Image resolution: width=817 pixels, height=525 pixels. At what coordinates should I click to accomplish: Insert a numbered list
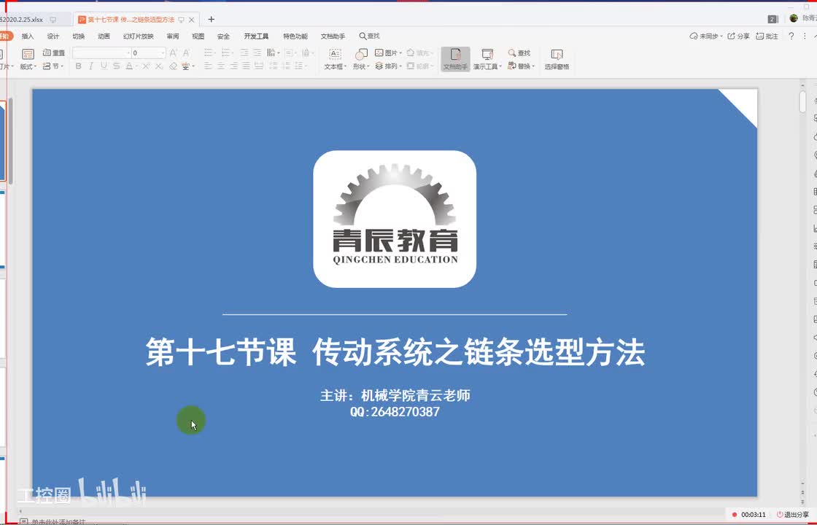(x=226, y=52)
